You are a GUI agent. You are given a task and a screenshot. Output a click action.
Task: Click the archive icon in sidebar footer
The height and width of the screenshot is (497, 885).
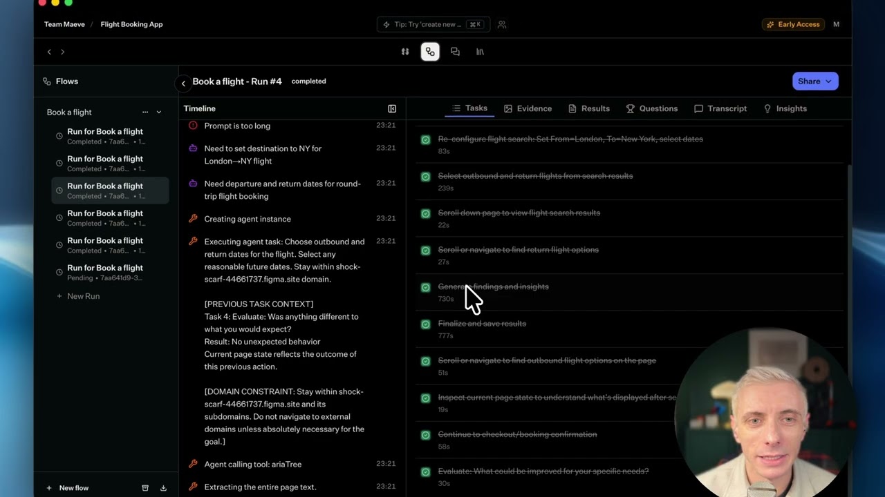[145, 488]
